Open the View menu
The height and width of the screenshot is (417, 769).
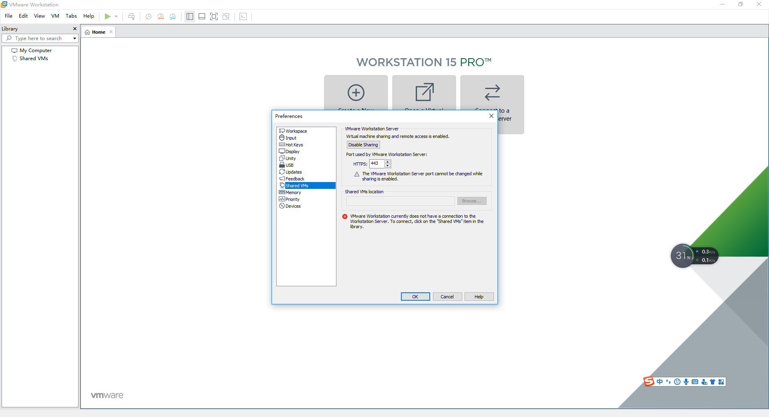[39, 16]
